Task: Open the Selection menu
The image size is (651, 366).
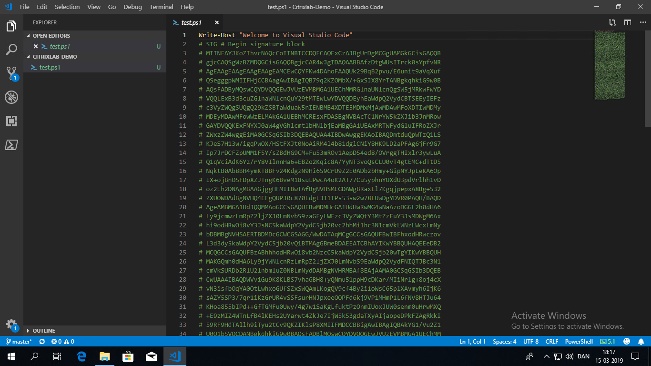Action: 67,7
